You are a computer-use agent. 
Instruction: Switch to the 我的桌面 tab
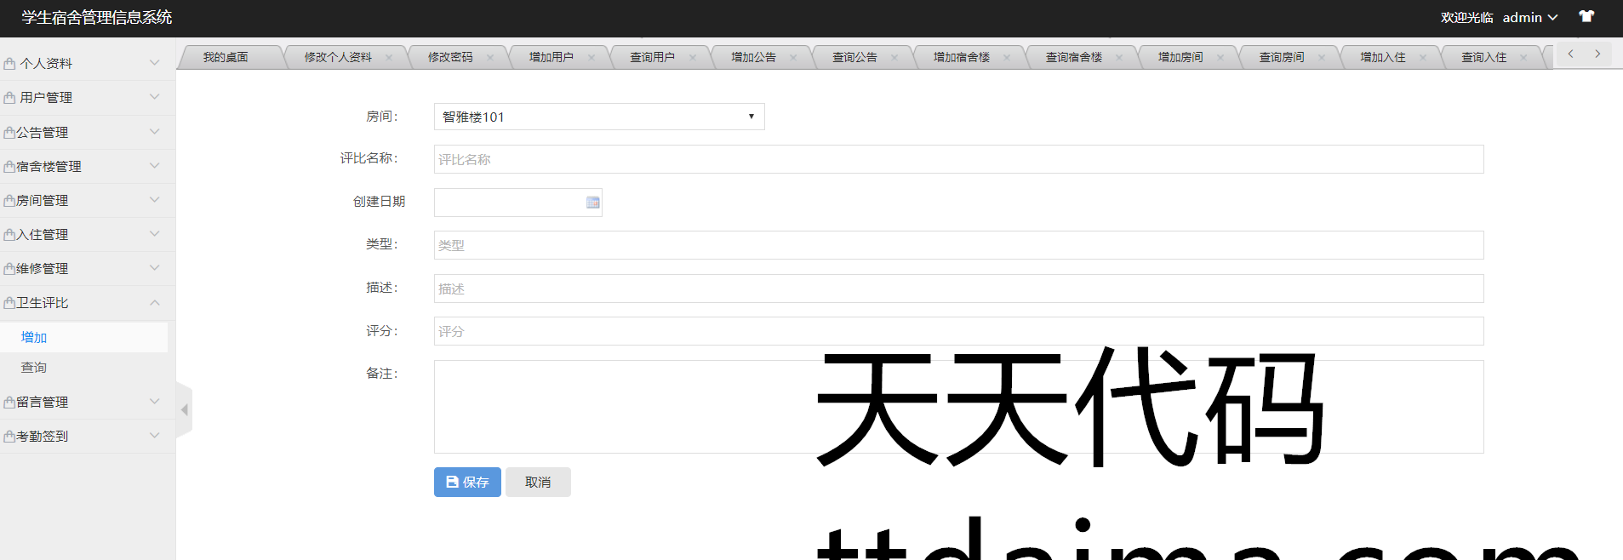pyautogui.click(x=226, y=58)
